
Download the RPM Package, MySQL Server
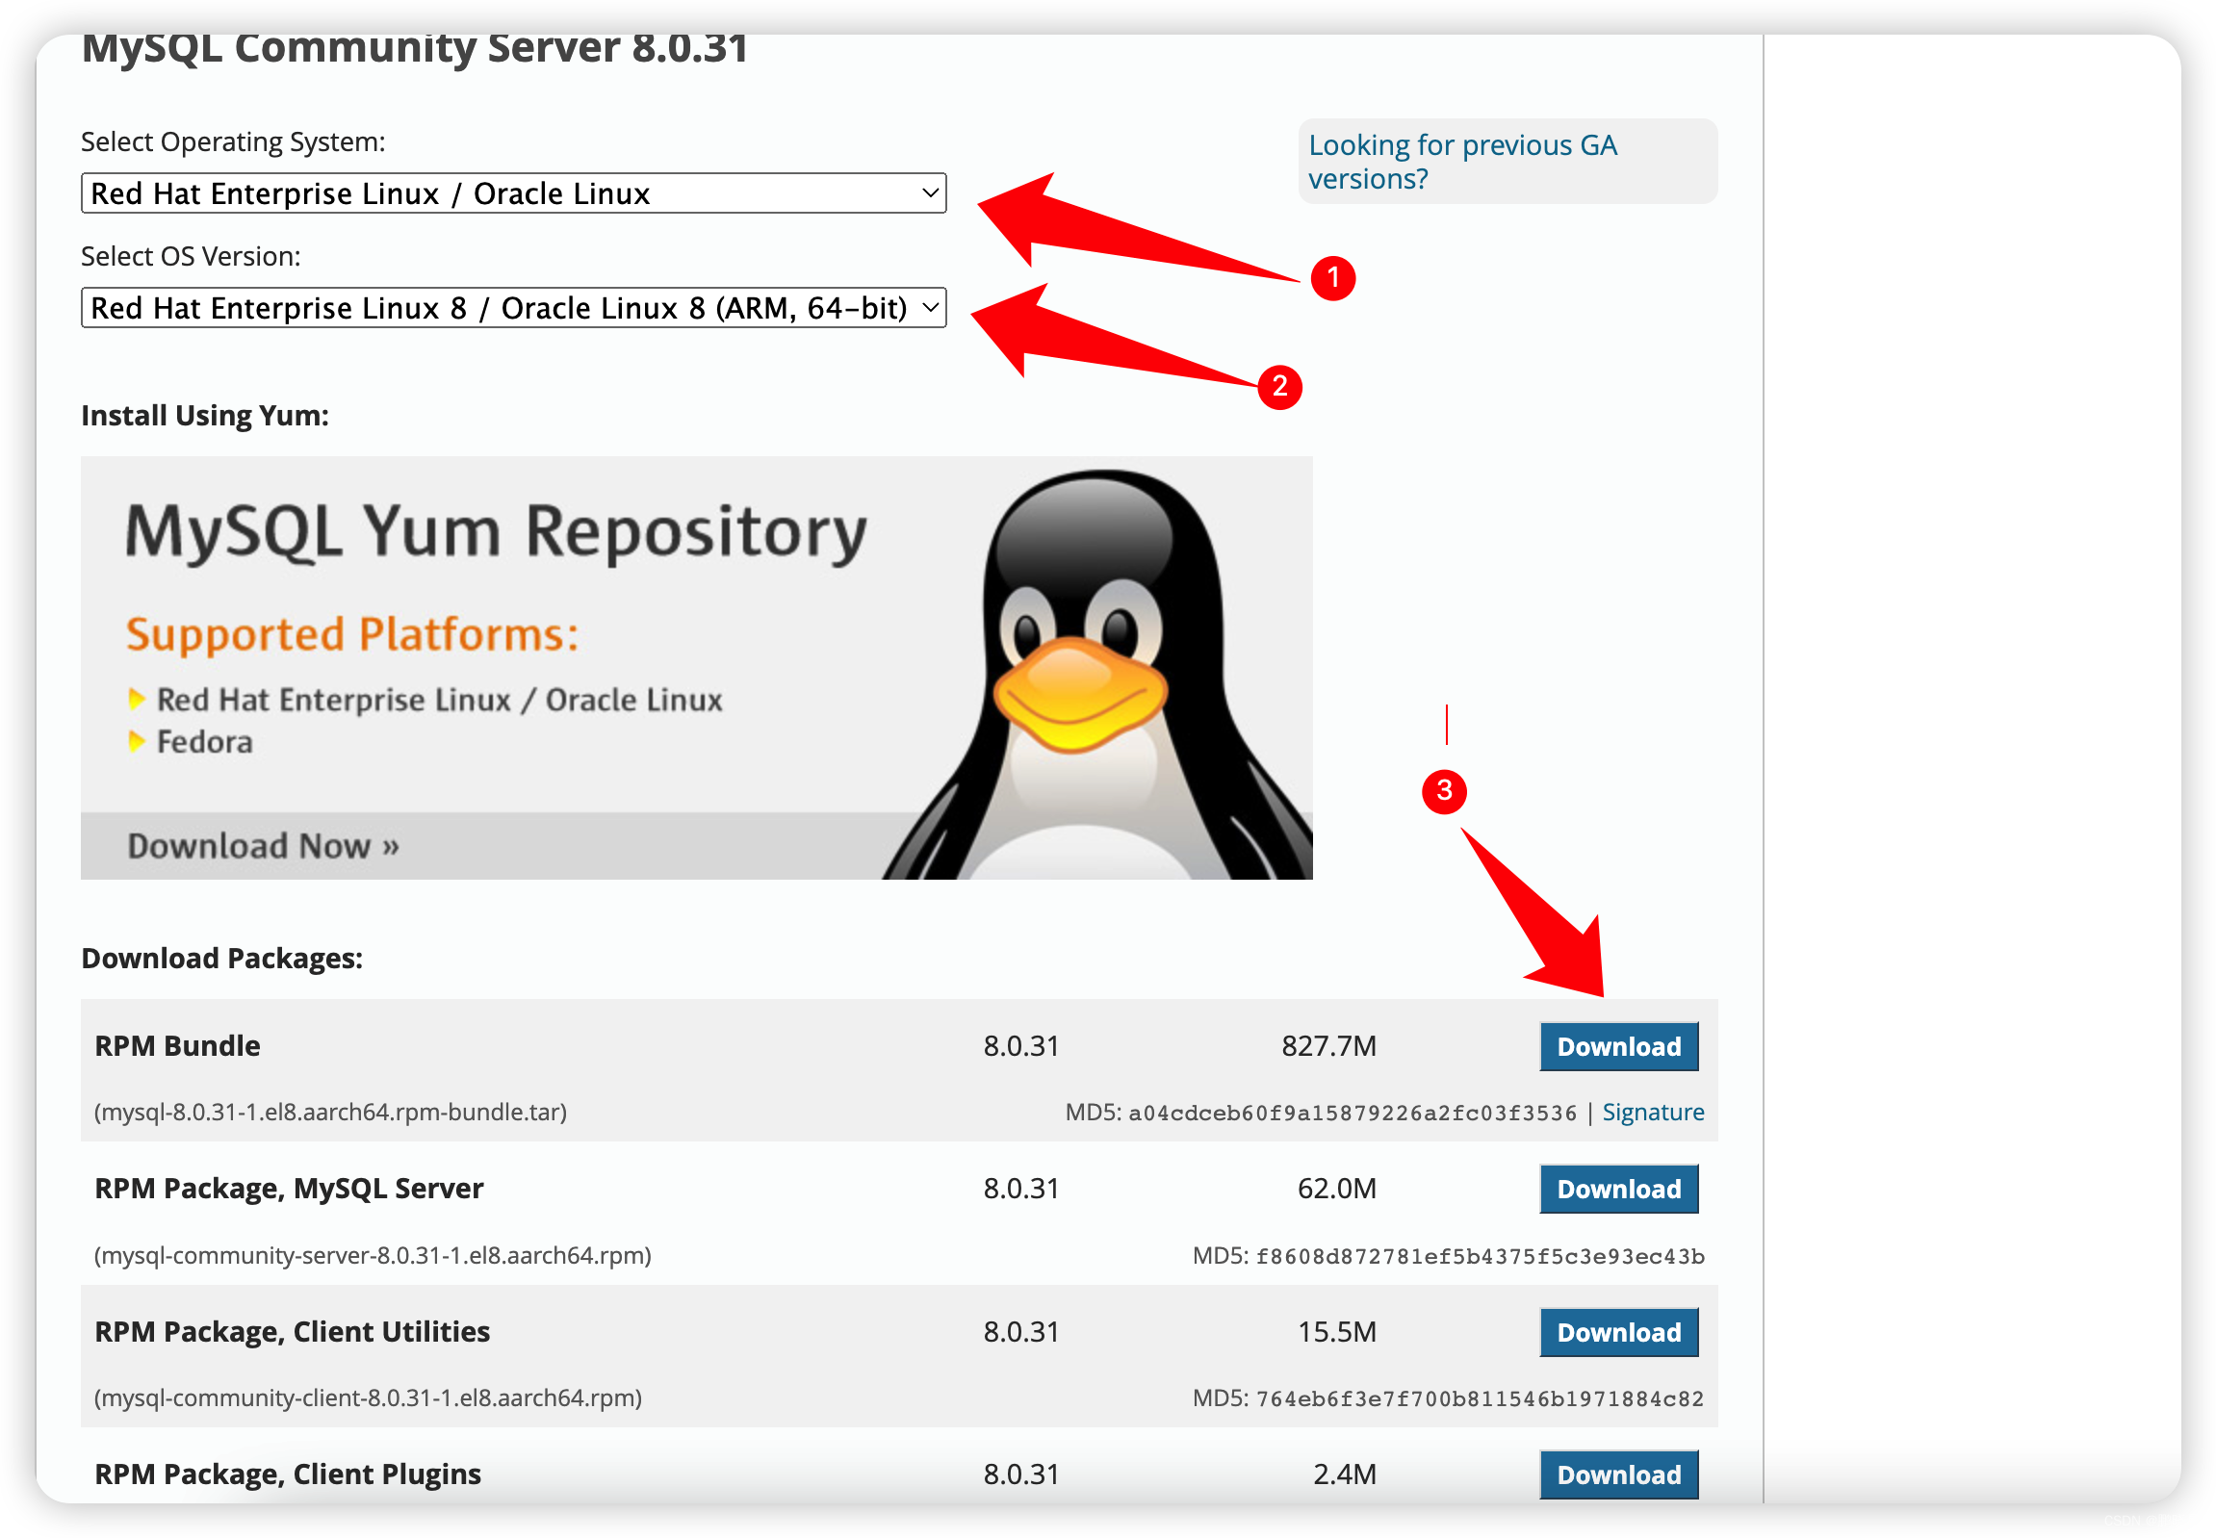coord(1618,1189)
